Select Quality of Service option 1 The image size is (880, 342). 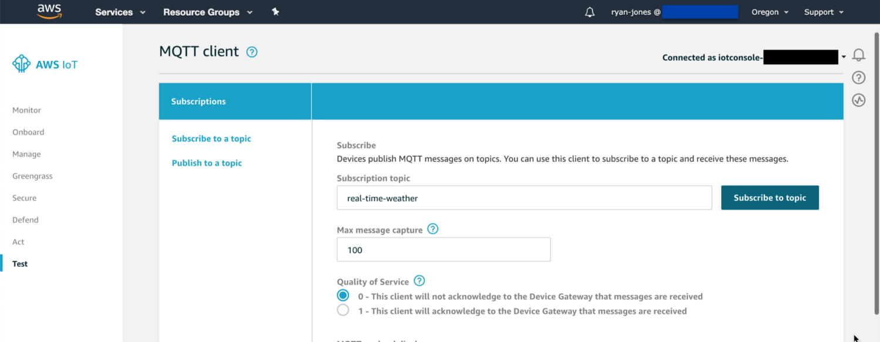tap(343, 310)
